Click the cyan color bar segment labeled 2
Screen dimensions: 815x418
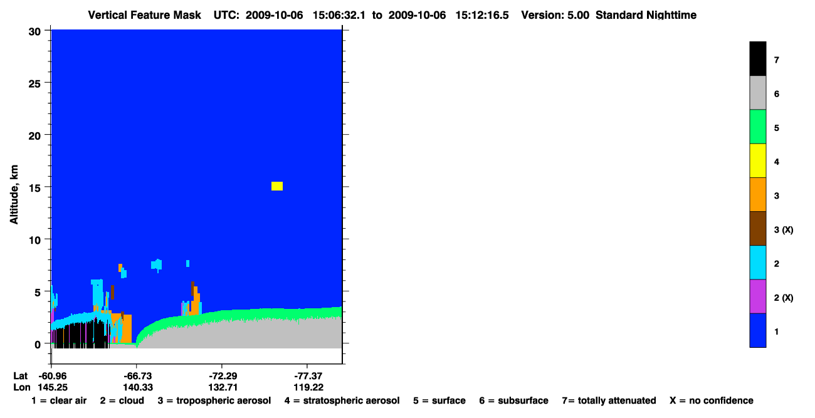757,262
